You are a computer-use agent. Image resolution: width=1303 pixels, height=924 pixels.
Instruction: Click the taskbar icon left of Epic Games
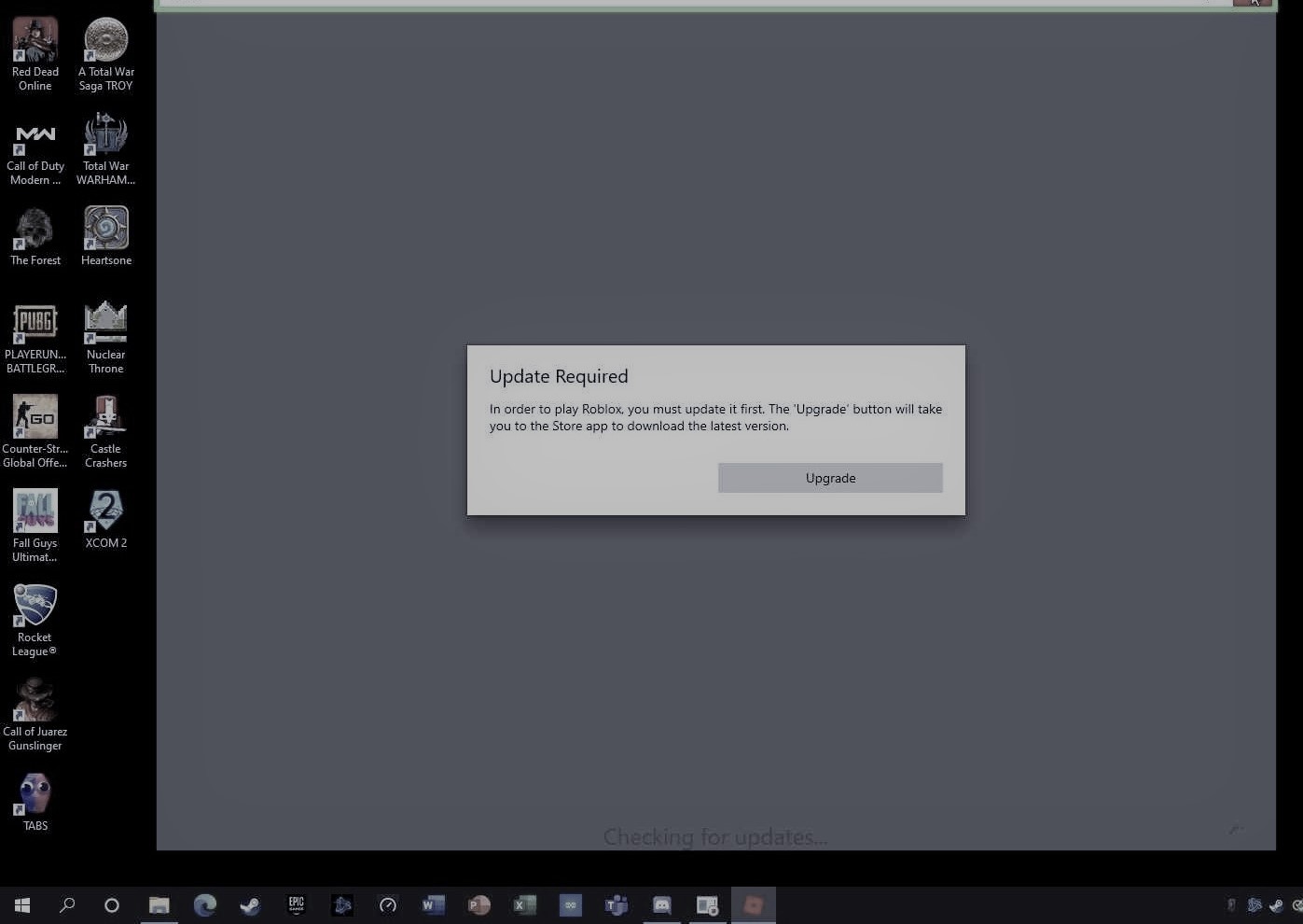pos(250,905)
